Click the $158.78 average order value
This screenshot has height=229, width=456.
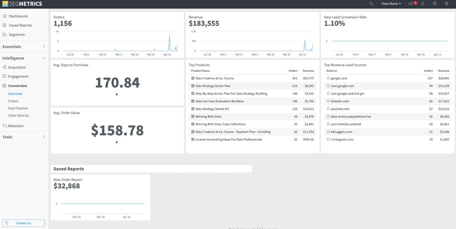(117, 130)
